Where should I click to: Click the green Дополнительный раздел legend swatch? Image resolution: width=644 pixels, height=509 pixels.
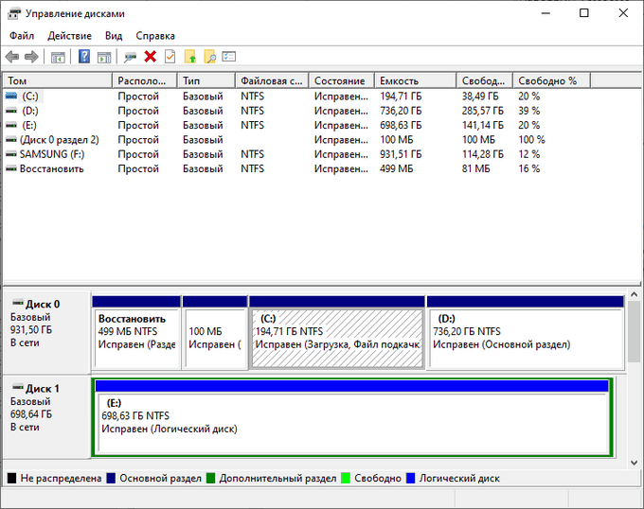210,478
